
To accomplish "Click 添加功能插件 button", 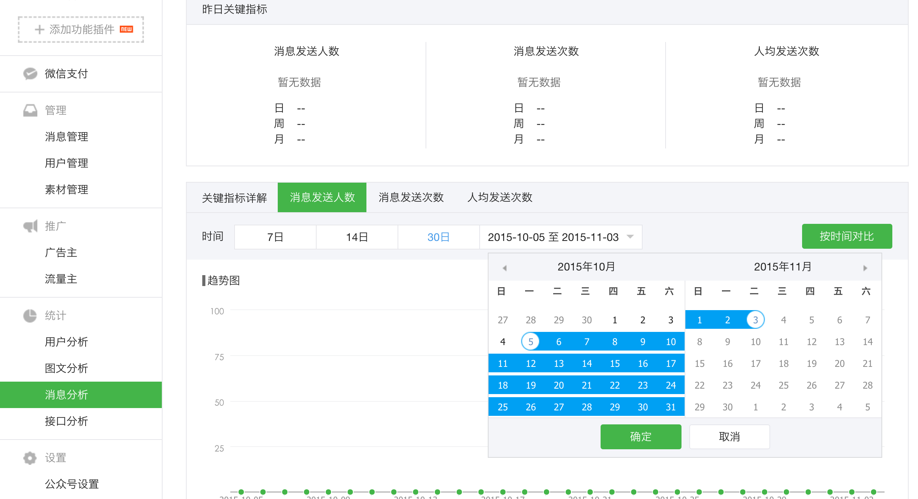I will [81, 30].
